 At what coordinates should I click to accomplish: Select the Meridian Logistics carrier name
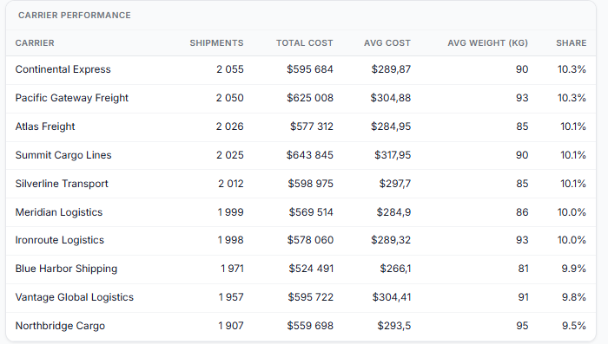(59, 212)
